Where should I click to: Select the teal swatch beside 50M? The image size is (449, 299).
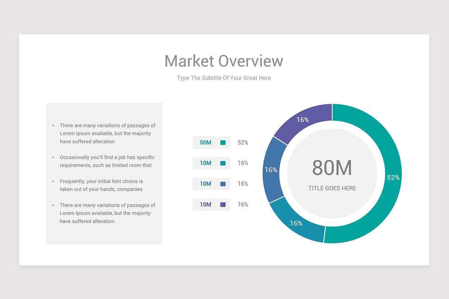click(223, 142)
